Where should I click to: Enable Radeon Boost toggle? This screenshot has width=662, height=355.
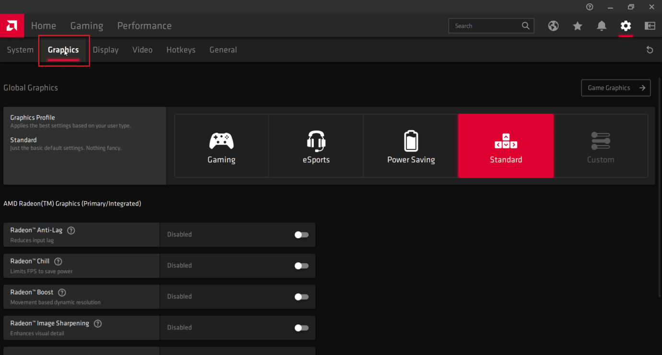tap(301, 297)
